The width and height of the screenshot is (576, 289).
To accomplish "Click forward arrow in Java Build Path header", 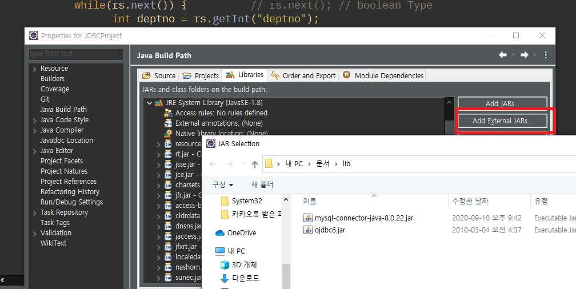I will pos(524,55).
